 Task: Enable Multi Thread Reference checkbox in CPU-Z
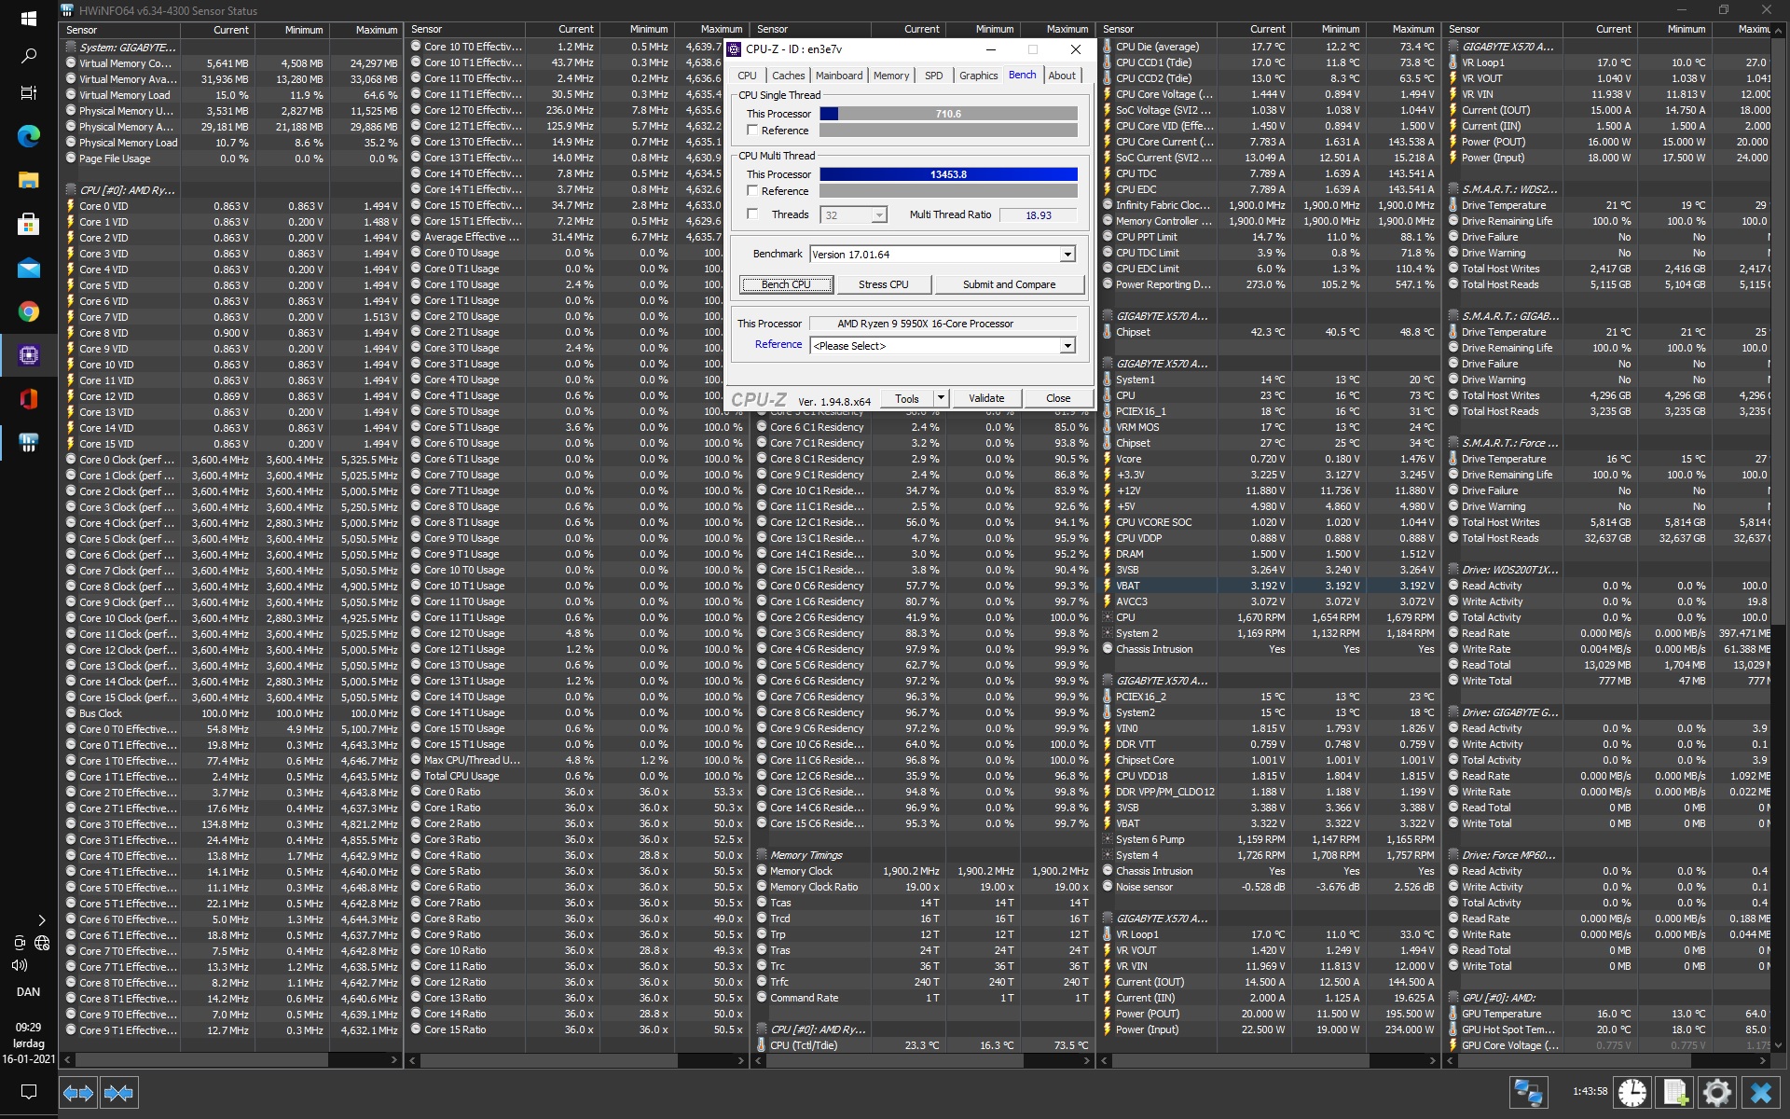point(752,191)
